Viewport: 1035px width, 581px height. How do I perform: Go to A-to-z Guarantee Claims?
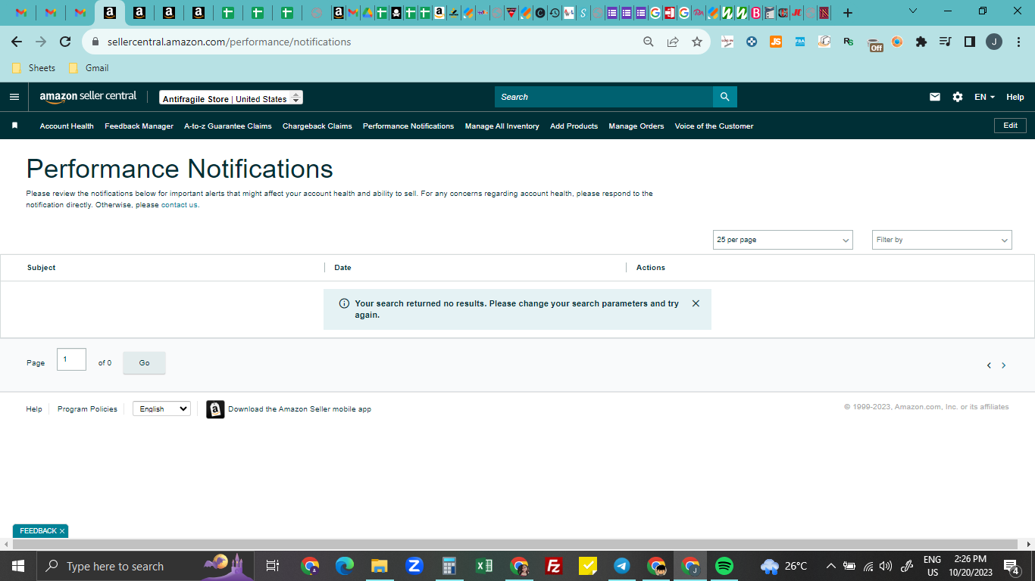pyautogui.click(x=228, y=126)
